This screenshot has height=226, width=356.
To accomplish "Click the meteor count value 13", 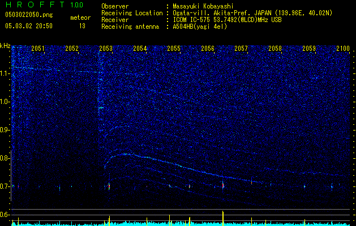I will click(82, 26).
